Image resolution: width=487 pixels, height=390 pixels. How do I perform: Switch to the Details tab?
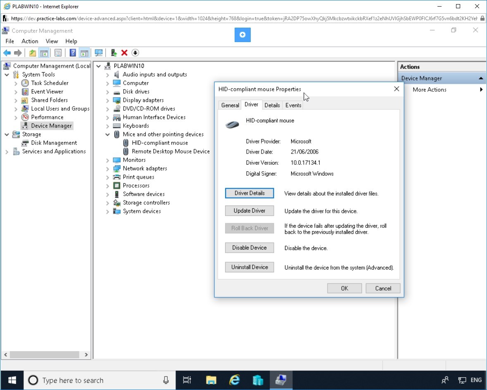point(272,105)
